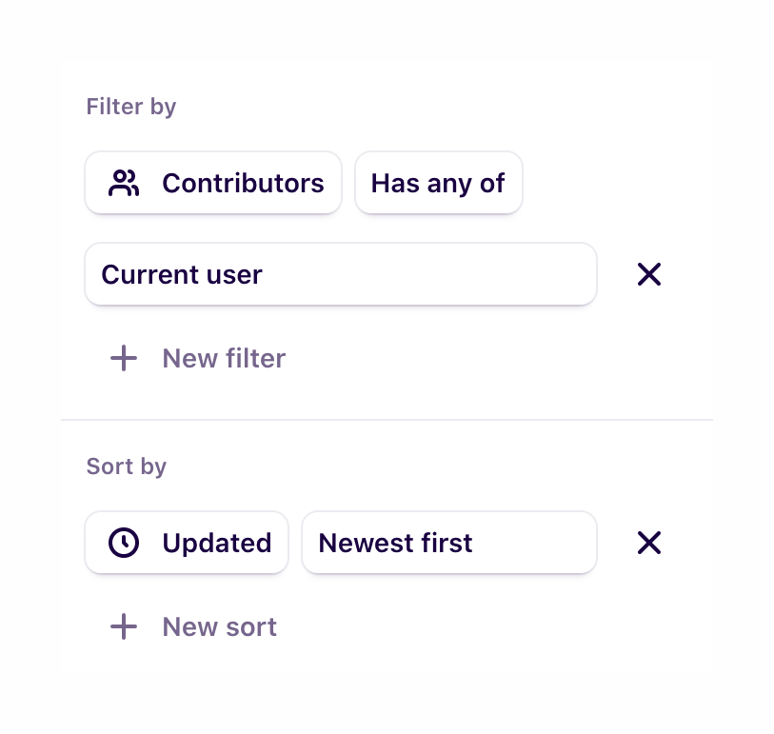Click the Contributors people icon
The width and height of the screenshot is (774, 734).
123,183
